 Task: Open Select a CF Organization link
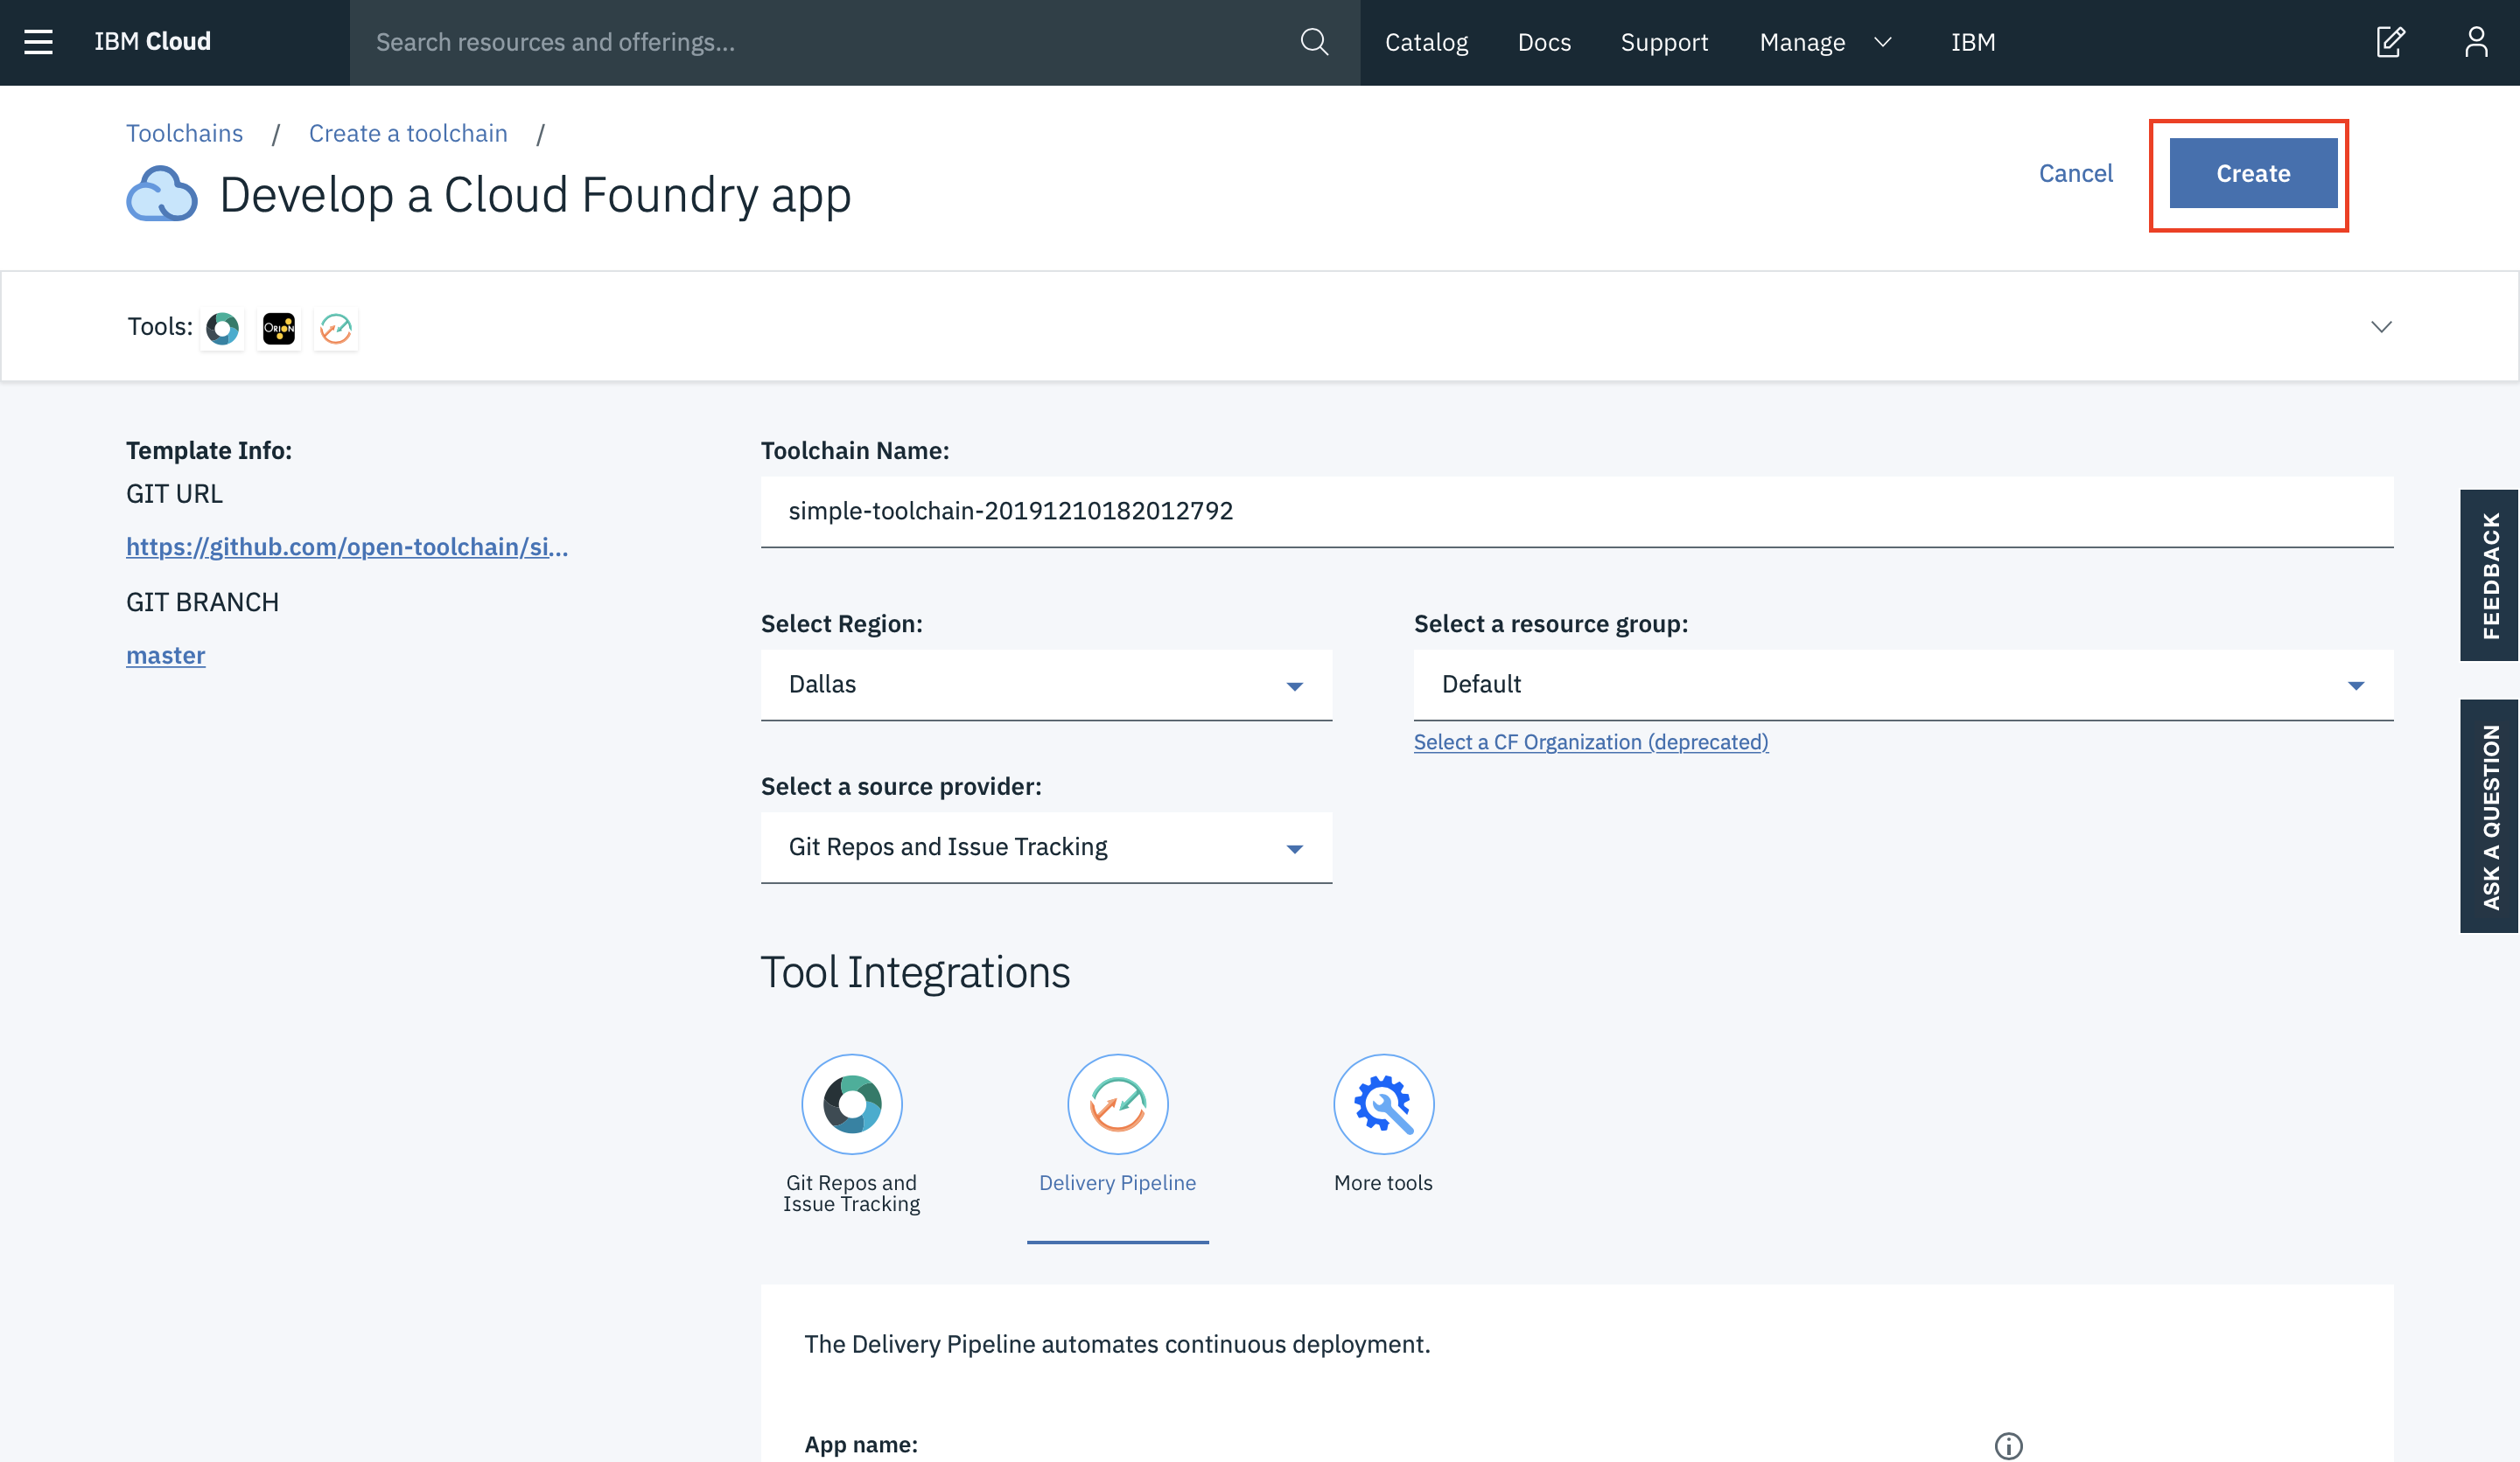[1590, 741]
